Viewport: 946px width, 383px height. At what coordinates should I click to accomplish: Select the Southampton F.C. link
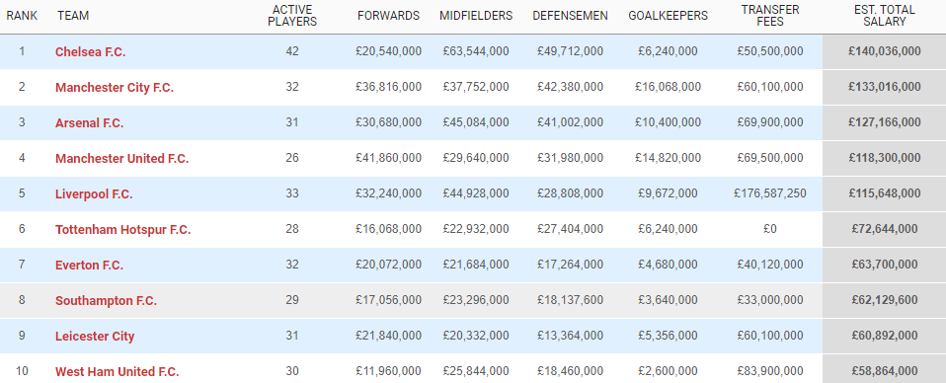(107, 301)
